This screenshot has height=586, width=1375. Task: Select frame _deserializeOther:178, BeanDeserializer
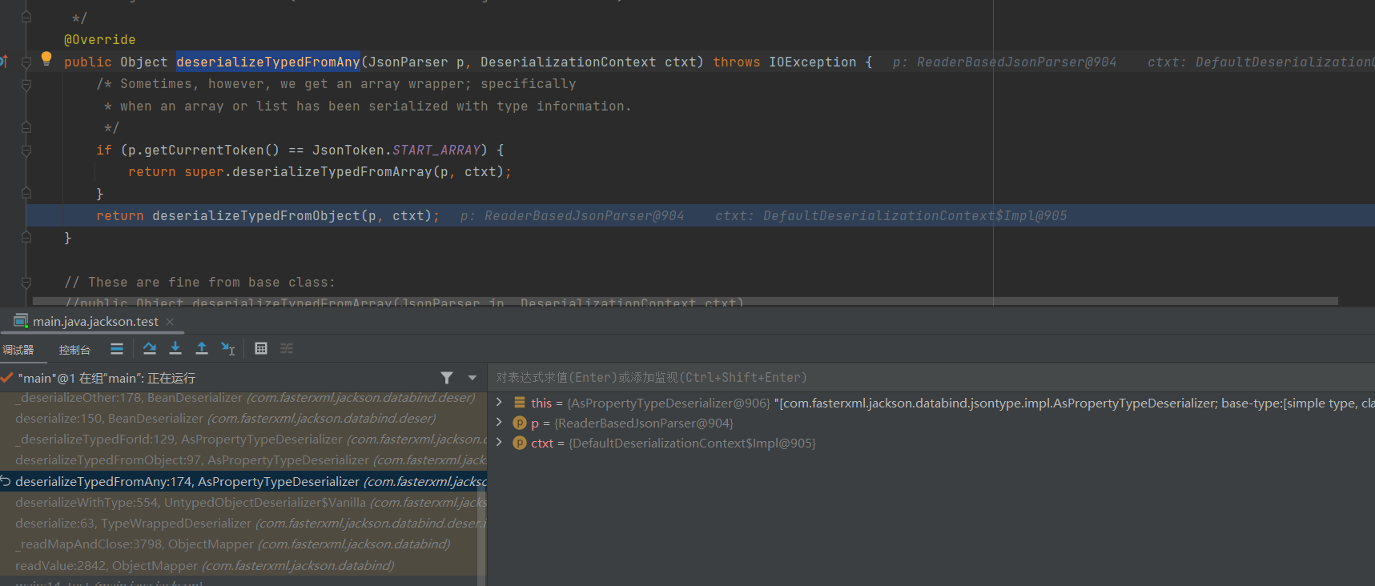click(x=243, y=397)
